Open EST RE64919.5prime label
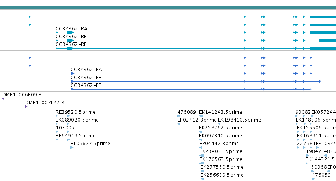The width and height of the screenshot is (336, 181). 75,136
